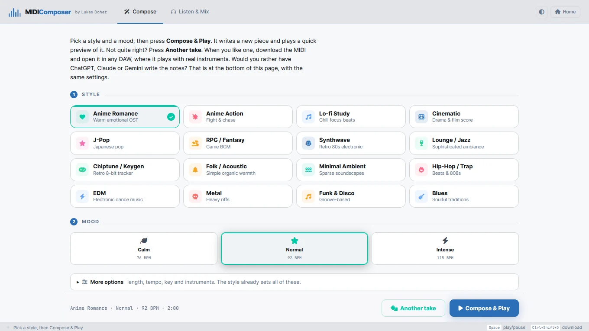Image resolution: width=589 pixels, height=331 pixels.
Task: Select the Folk / Acoustic bell icon
Action: pos(195,170)
